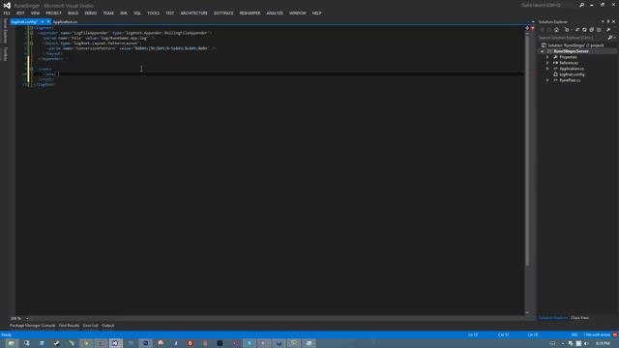This screenshot has height=348, width=619.
Task: Collapse the log4net root element outlining
Action: [32, 28]
